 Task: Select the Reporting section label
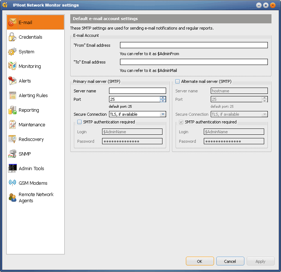29,110
